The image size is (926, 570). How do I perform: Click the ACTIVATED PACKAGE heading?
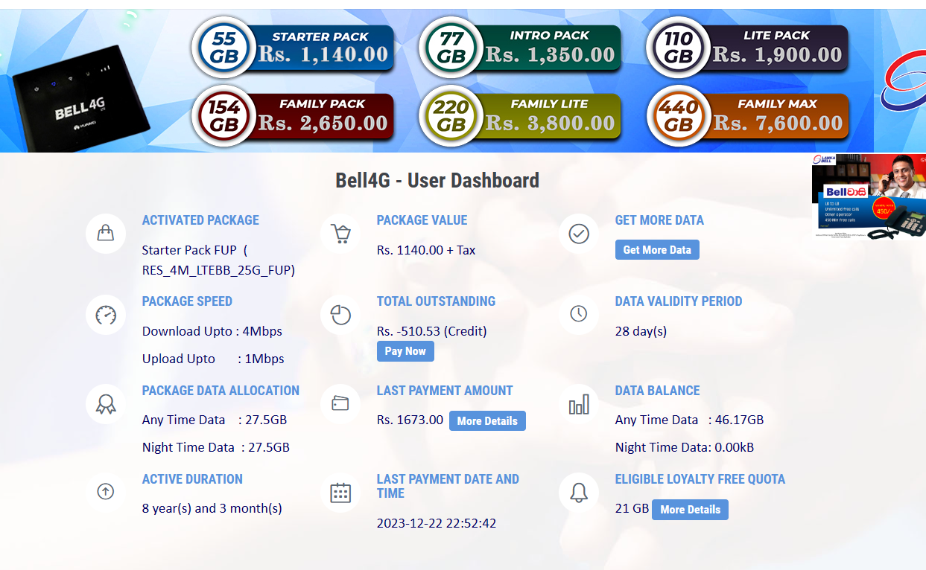[x=200, y=220]
